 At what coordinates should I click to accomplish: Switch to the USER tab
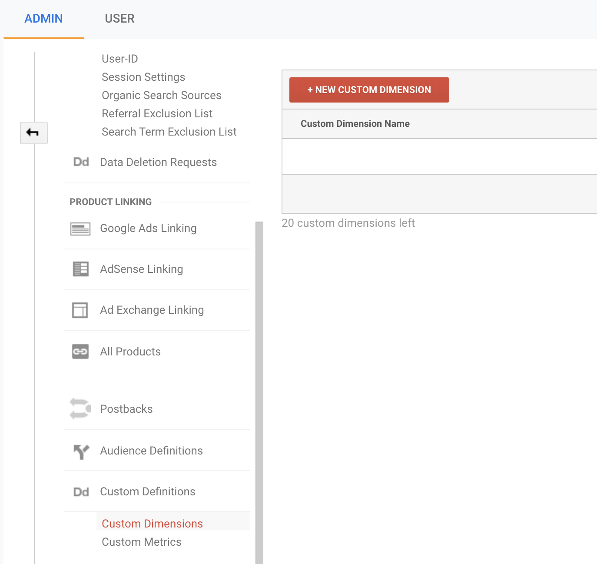pos(120,19)
